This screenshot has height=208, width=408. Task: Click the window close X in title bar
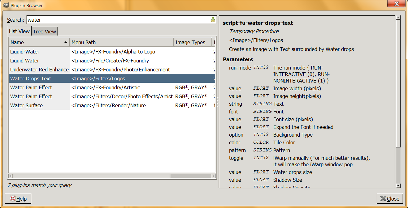(396, 4)
